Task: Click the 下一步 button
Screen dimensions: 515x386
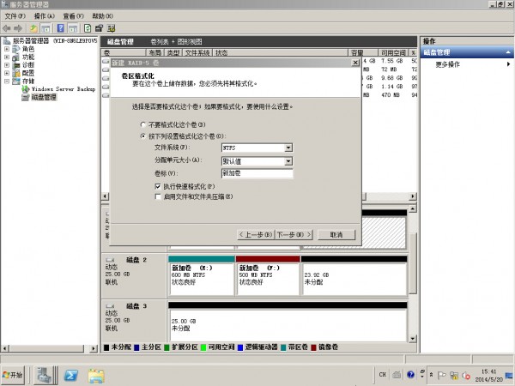Action: [x=292, y=234]
